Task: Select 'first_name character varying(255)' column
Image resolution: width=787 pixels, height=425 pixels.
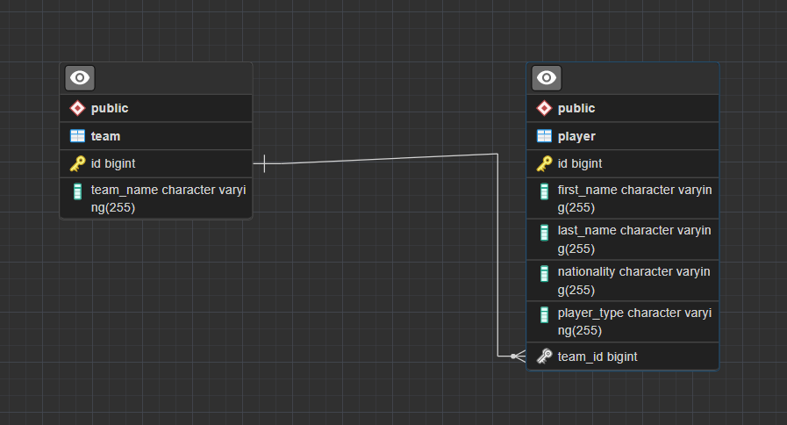Action: (623, 198)
